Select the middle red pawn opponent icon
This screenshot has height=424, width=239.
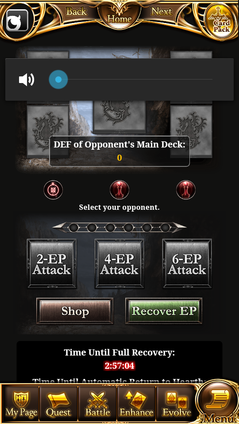click(x=119, y=190)
